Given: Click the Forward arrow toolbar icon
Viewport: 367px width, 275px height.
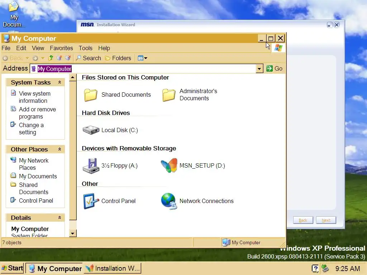Looking at the screenshot, I should [35, 58].
